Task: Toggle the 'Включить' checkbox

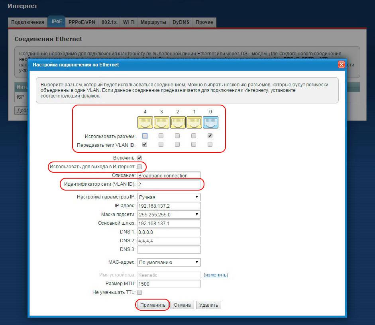Action: (139, 158)
